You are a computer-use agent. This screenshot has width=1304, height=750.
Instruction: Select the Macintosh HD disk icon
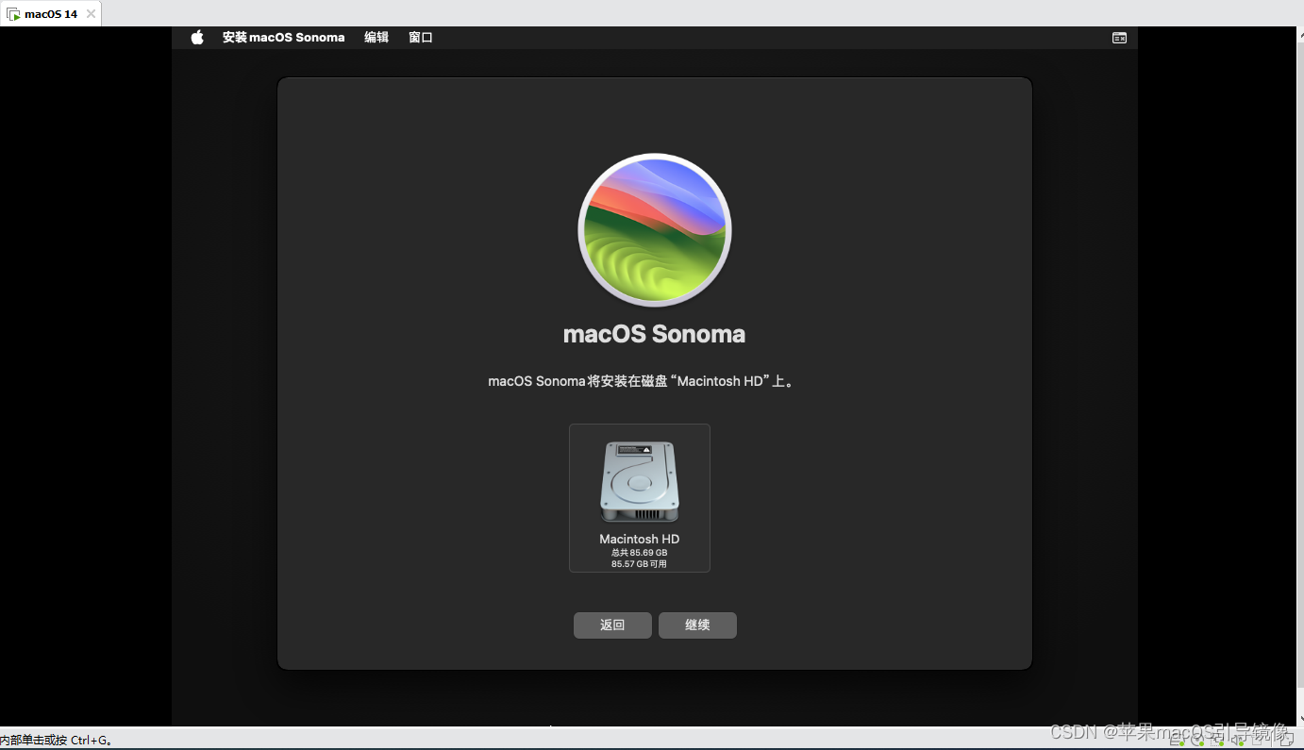(x=640, y=481)
